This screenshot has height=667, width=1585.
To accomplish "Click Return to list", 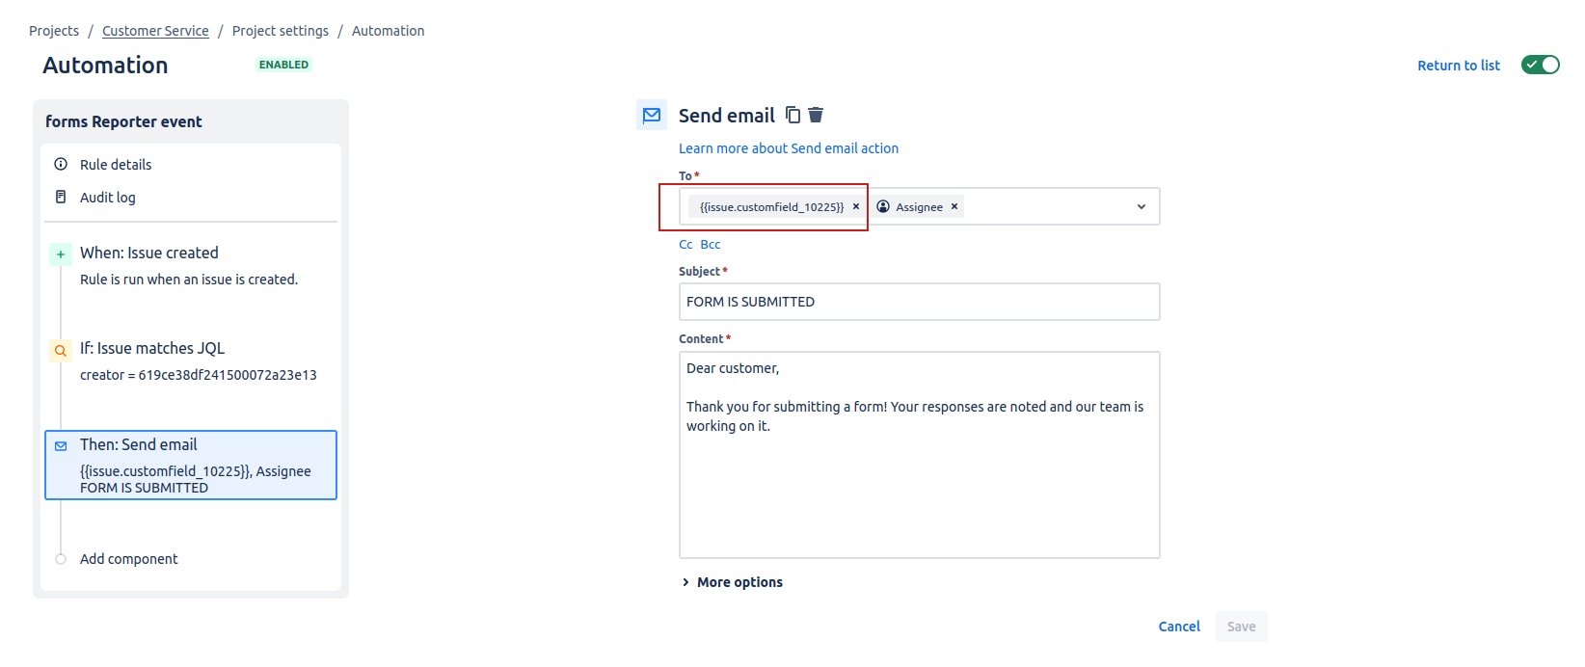I will [x=1459, y=65].
